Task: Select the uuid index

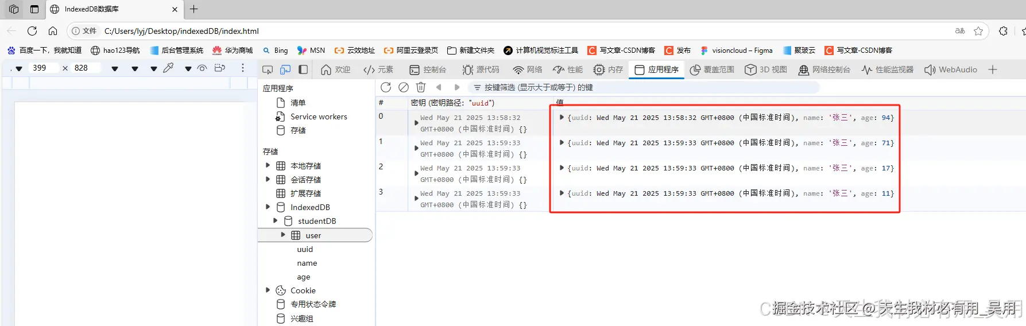Action: (x=305, y=249)
